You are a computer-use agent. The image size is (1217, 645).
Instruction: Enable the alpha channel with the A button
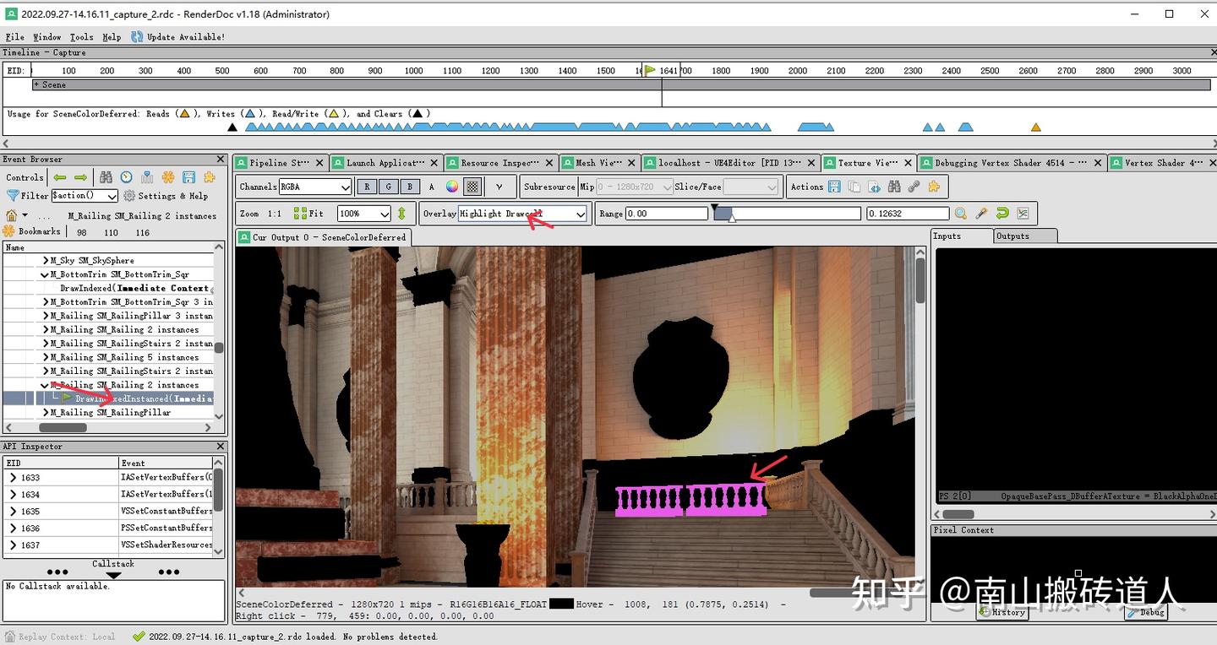(x=431, y=187)
